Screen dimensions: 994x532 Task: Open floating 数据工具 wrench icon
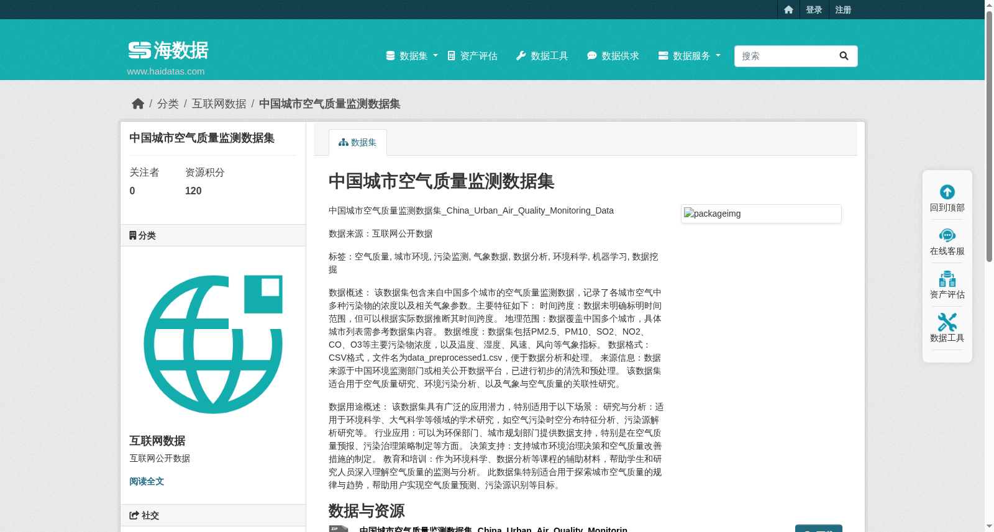tap(947, 322)
